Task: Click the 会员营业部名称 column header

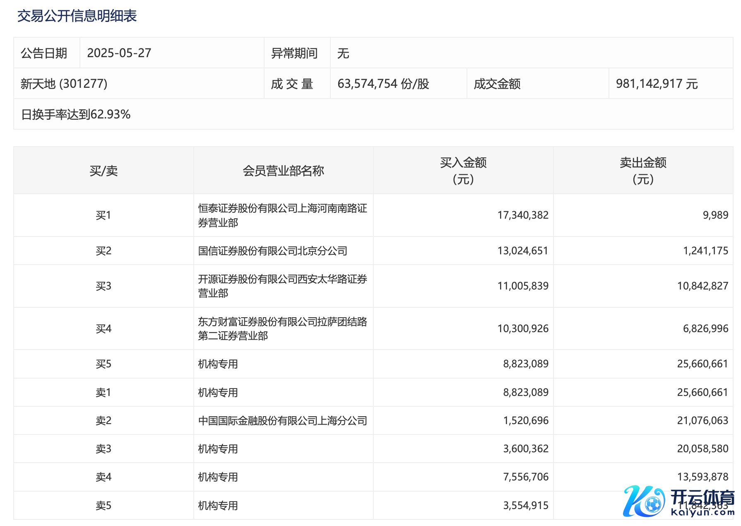Action: [283, 171]
